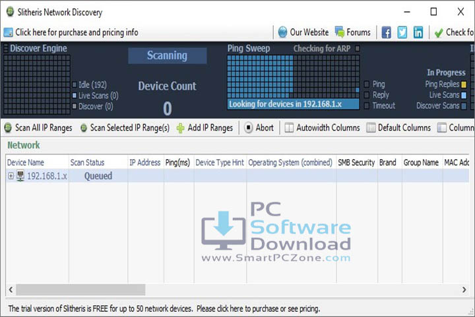475x317 pixels.
Task: Open the Facebook page icon
Action: (386, 32)
